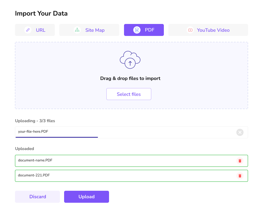Switch to the Site Map tab
The height and width of the screenshot is (224, 263).
pos(89,30)
